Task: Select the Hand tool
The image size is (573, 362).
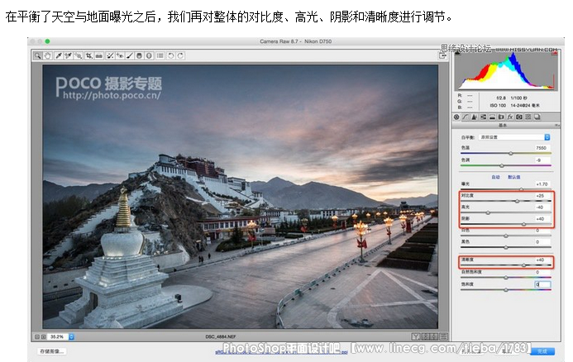Action: tap(47, 55)
